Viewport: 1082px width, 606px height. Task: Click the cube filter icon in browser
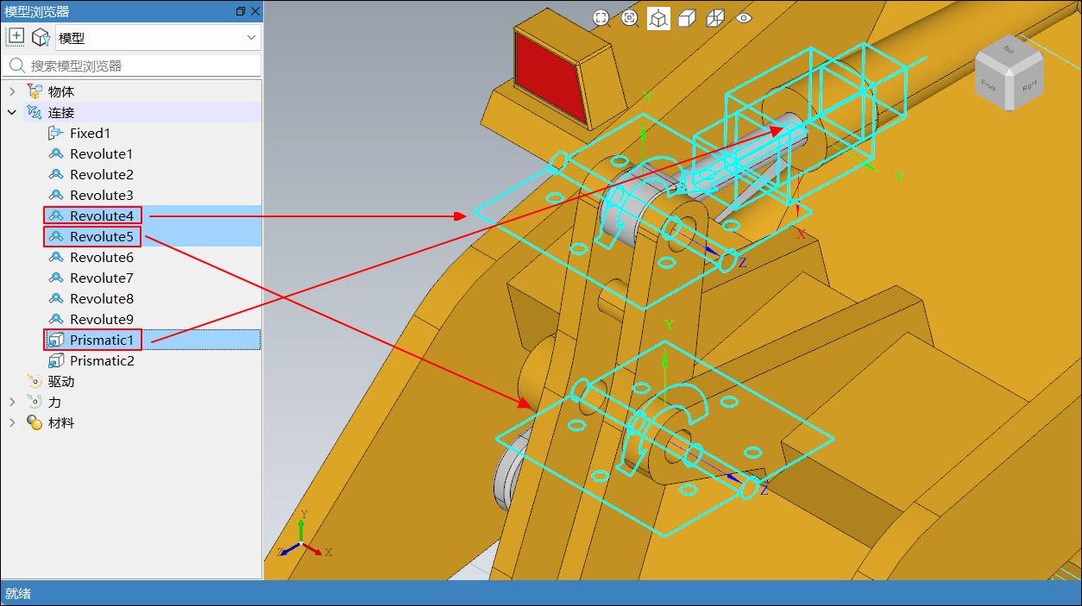41,37
